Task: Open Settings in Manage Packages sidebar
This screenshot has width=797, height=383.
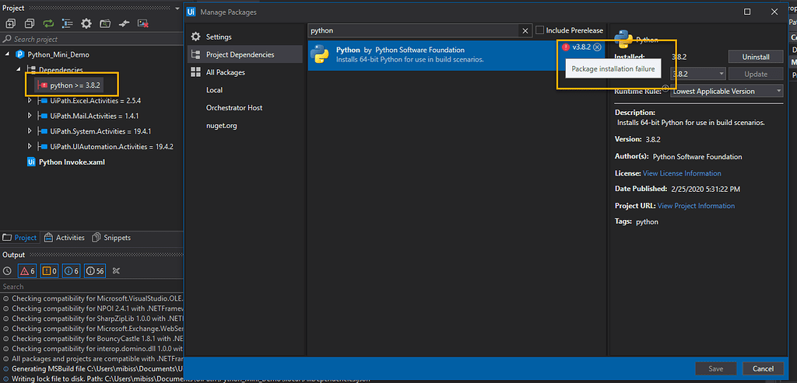Action: pyautogui.click(x=244, y=37)
